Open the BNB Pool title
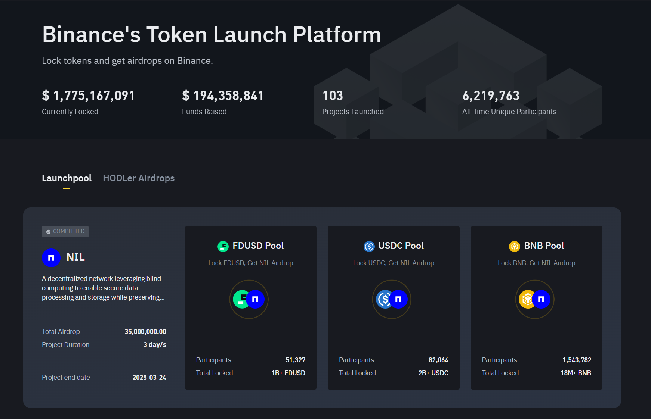 coord(544,246)
